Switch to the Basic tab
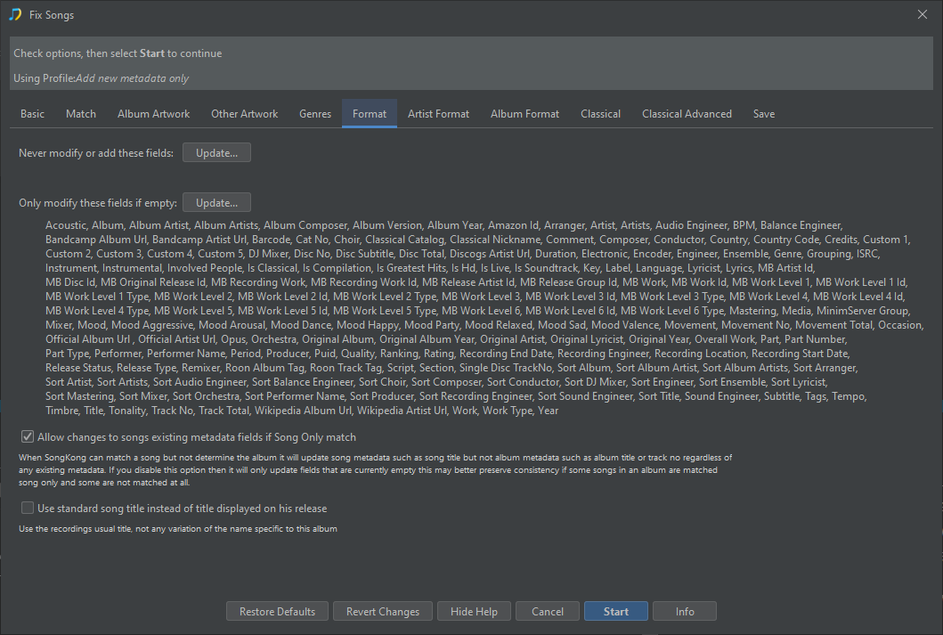 [32, 114]
